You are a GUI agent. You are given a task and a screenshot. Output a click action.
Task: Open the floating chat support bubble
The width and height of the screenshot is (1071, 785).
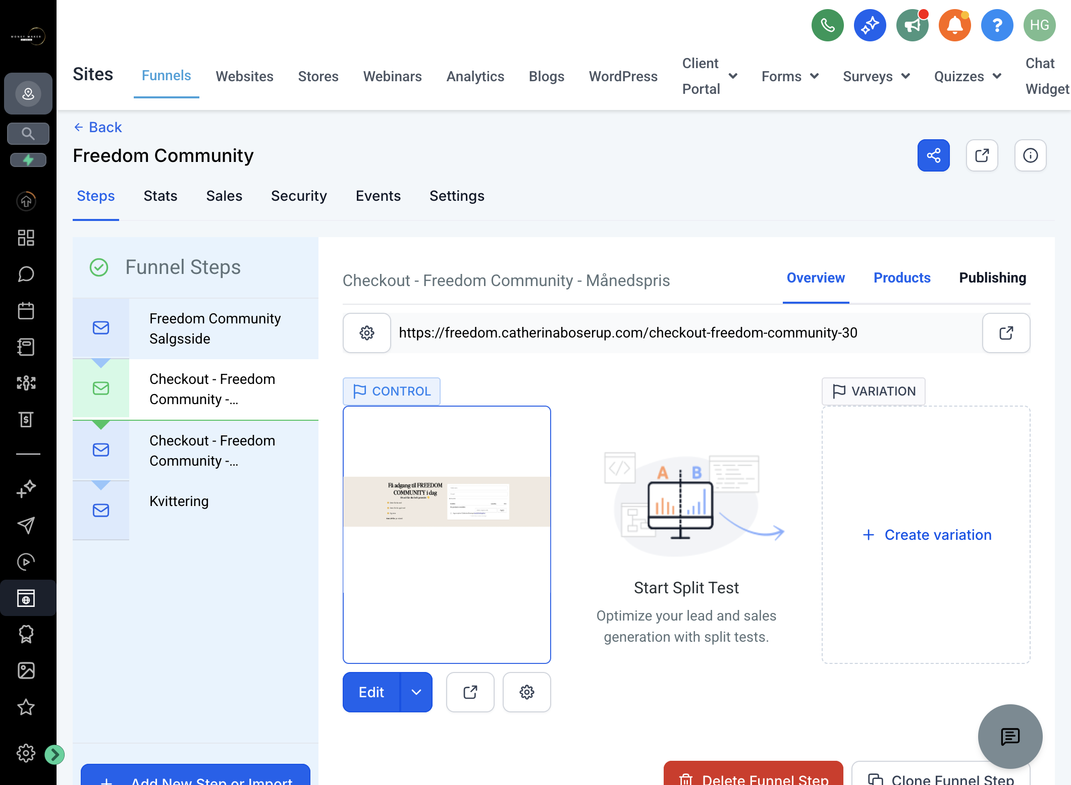[x=1010, y=737]
